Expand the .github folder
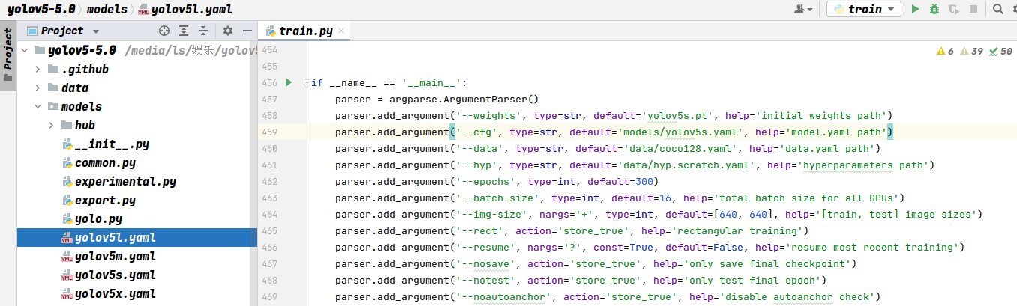The width and height of the screenshot is (1017, 306). coord(38,70)
